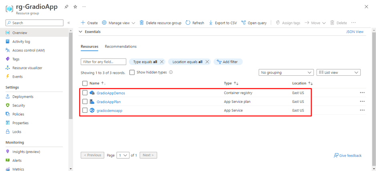Open the GradioAppDemos resource link
Screen dimensions: 376x171
(111, 93)
